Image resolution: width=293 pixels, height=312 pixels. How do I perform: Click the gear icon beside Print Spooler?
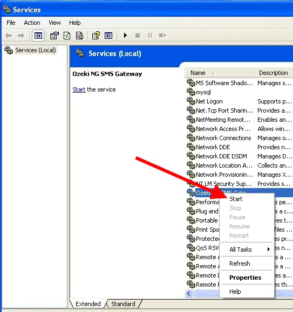tap(191, 229)
